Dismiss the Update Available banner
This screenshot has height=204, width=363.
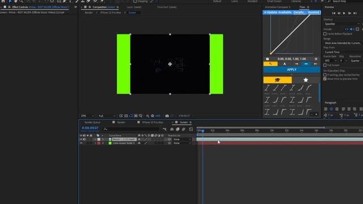265,12
